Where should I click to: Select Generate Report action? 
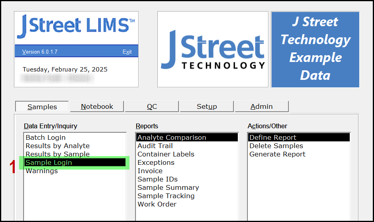(299, 154)
